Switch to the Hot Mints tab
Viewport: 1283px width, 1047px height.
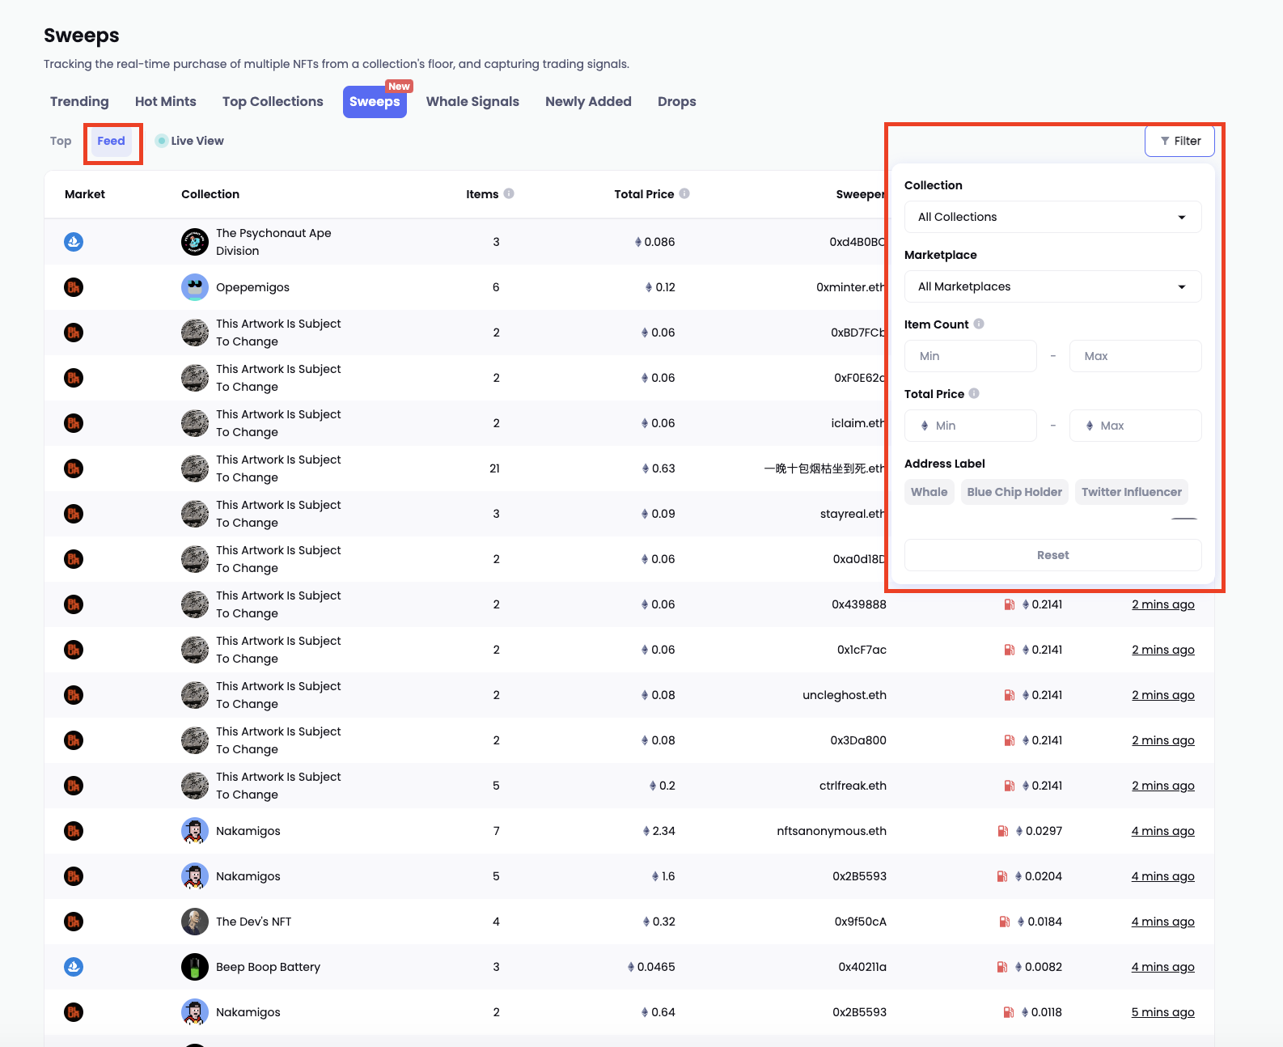pyautogui.click(x=166, y=102)
